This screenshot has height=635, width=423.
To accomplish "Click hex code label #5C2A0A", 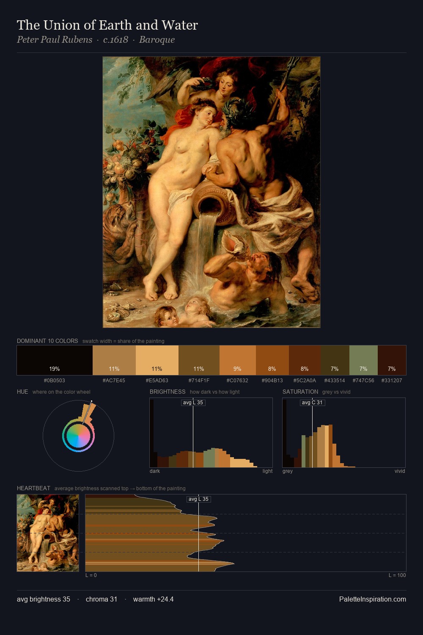I will point(305,381).
